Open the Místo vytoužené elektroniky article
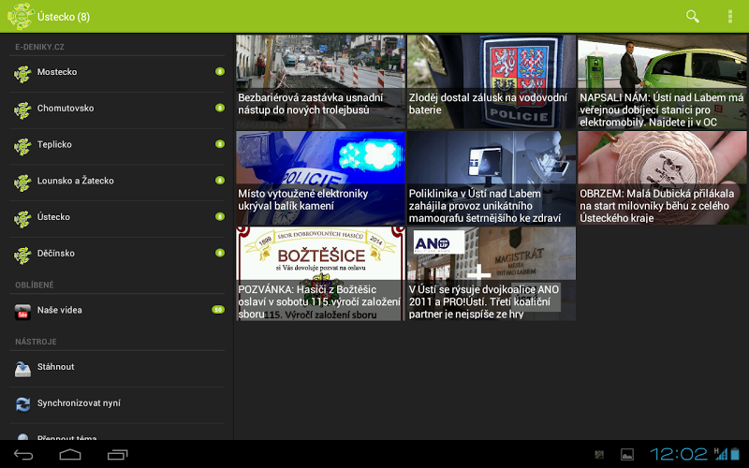This screenshot has width=749, height=468. point(320,178)
